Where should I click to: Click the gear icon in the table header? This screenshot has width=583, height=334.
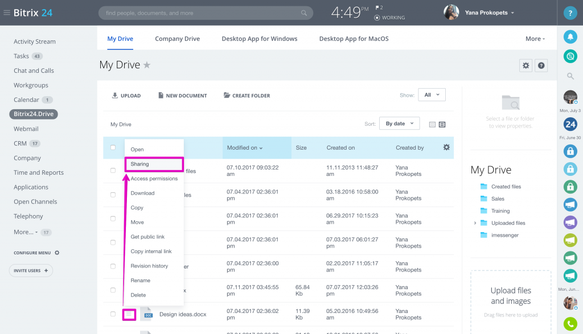[x=446, y=147]
